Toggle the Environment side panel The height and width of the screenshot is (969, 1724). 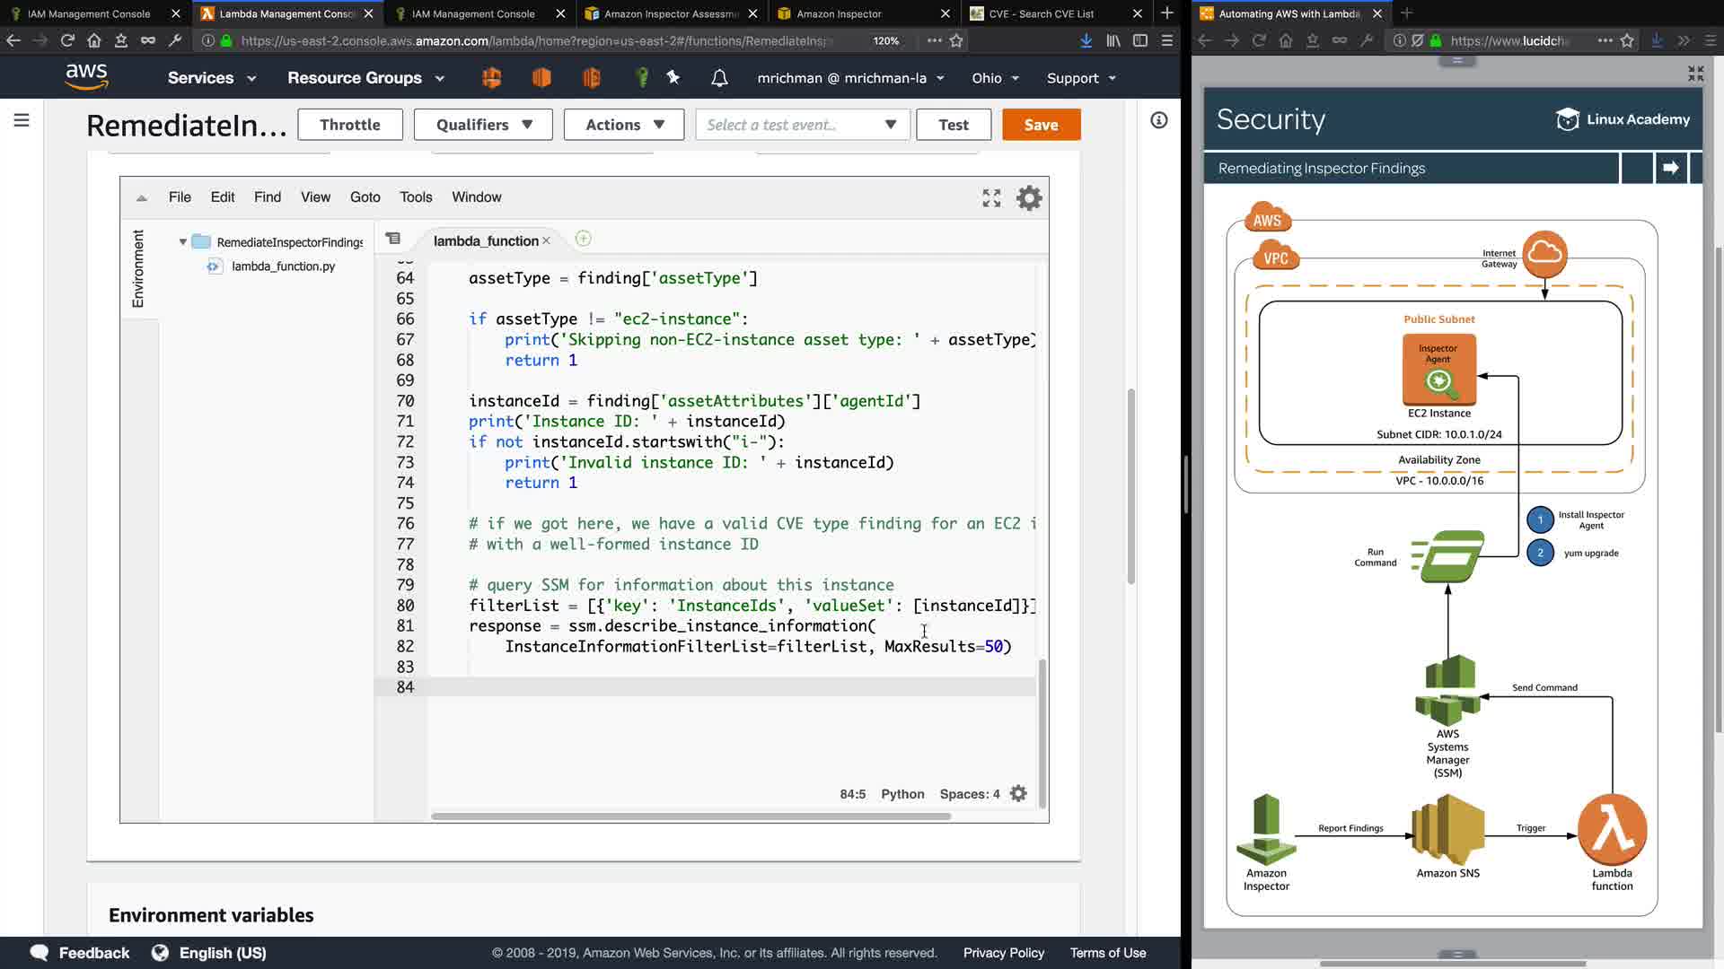138,268
